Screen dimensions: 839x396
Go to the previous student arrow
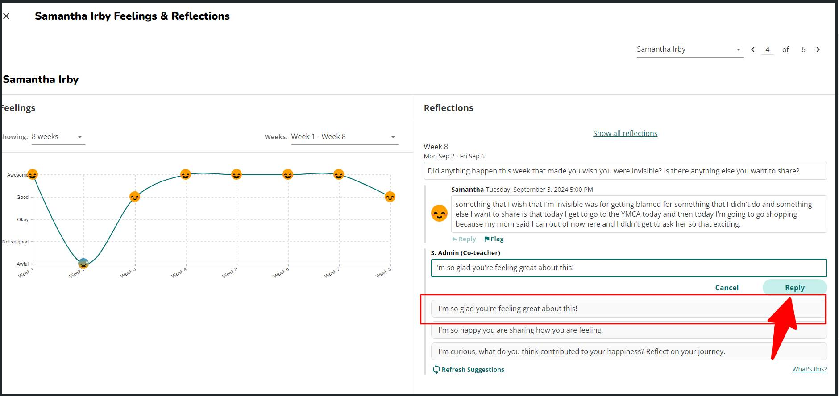click(x=753, y=49)
